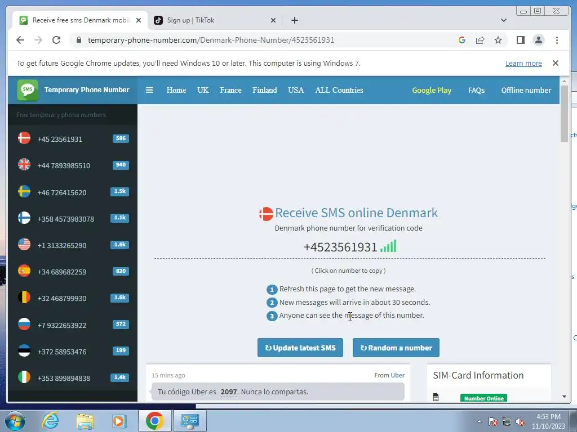Click the control panel taskbar icon
Screen dimensions: 577x432
point(190,421)
